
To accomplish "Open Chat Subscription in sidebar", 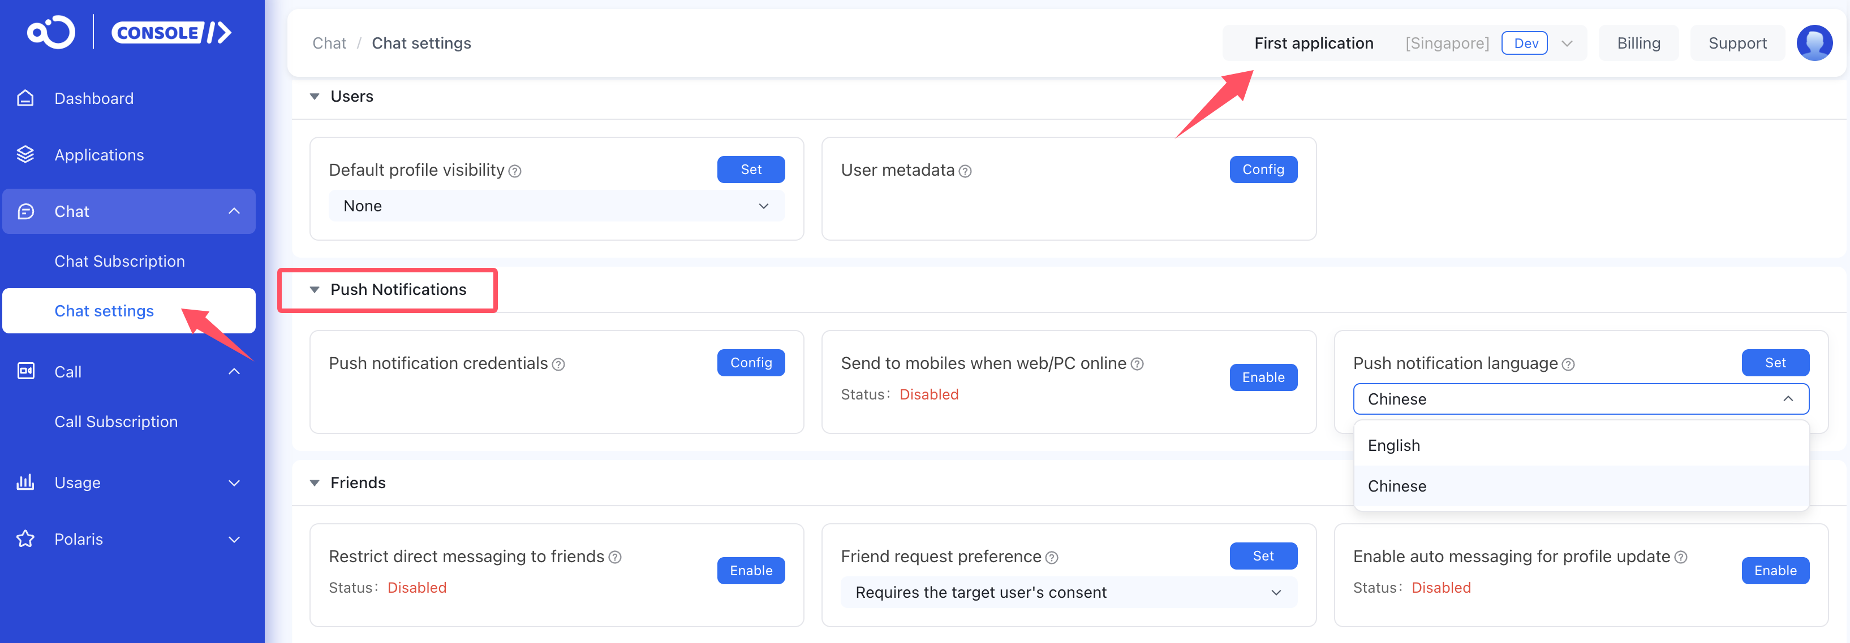I will coord(120,261).
